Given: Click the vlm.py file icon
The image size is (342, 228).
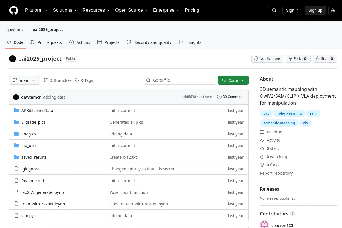Looking at the screenshot, I should point(16,216).
